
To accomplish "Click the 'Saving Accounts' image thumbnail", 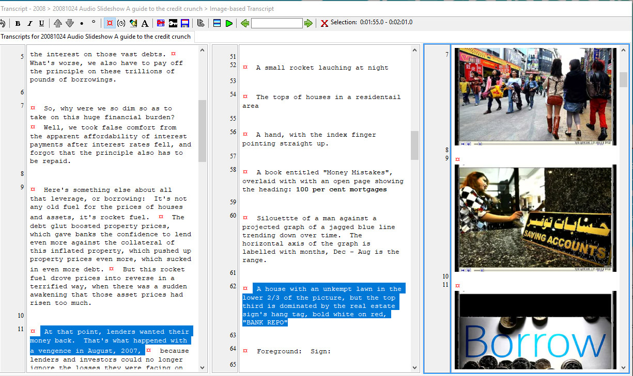I will coord(535,217).
